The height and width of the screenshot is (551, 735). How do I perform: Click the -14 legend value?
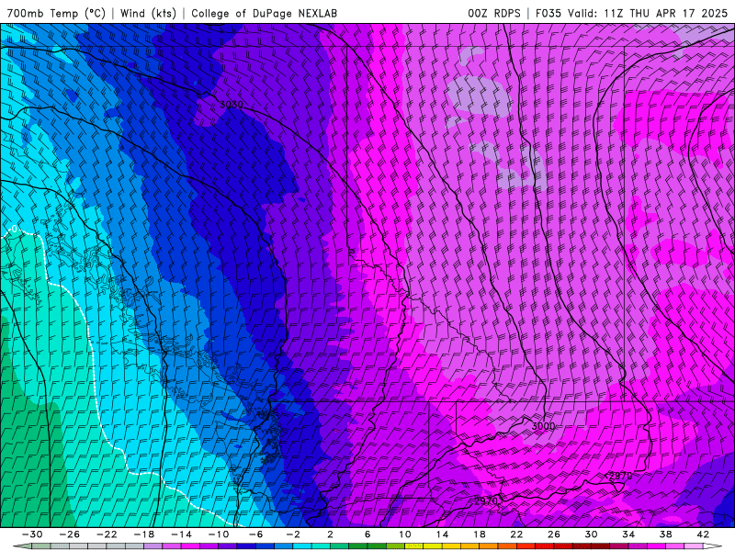coord(181,534)
